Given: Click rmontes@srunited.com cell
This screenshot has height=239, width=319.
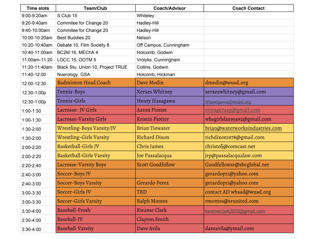Looking at the screenshot, I should tap(249, 201).
